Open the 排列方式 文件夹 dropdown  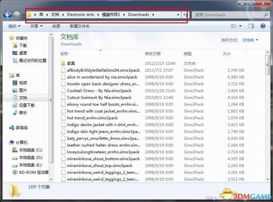(250, 40)
